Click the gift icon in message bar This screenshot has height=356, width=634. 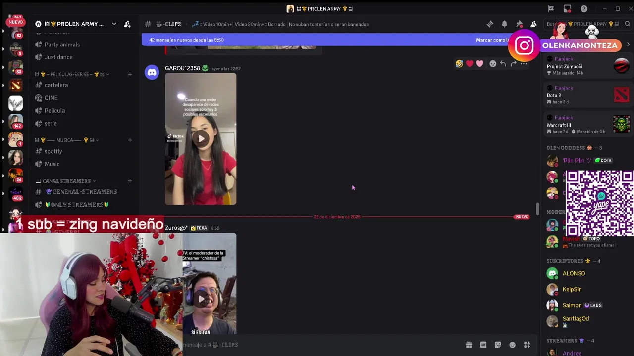click(469, 345)
